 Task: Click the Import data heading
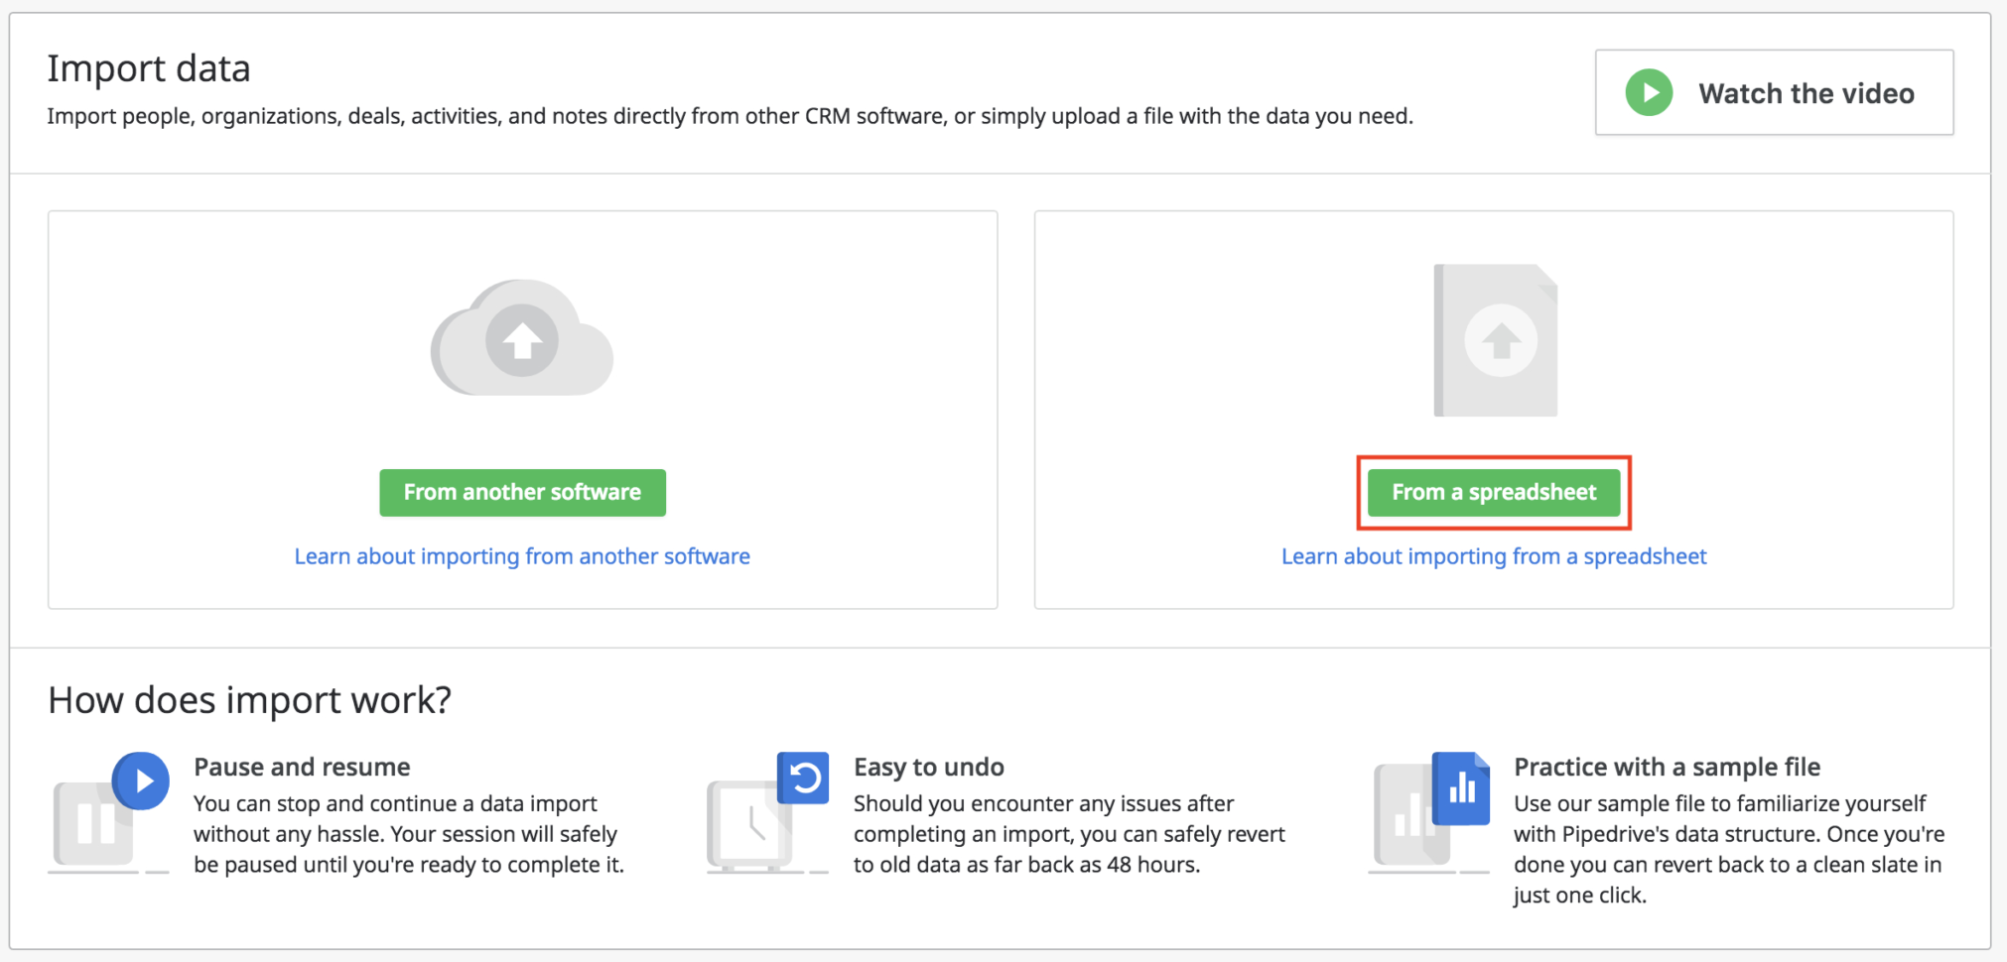pyautogui.click(x=149, y=67)
